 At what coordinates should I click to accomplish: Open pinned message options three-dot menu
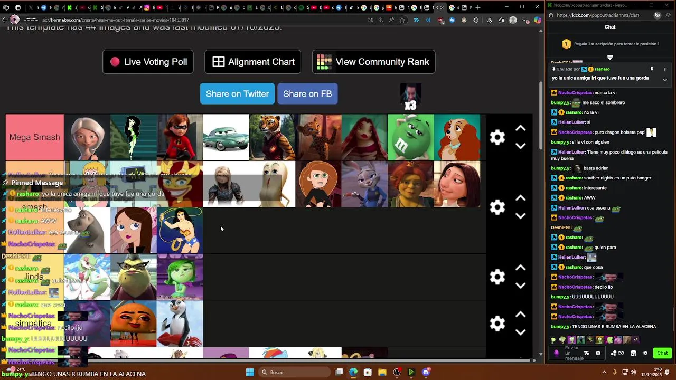(665, 69)
